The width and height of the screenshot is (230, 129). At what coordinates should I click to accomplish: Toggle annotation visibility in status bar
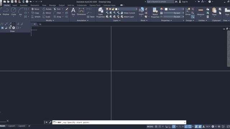(x=196, y=126)
